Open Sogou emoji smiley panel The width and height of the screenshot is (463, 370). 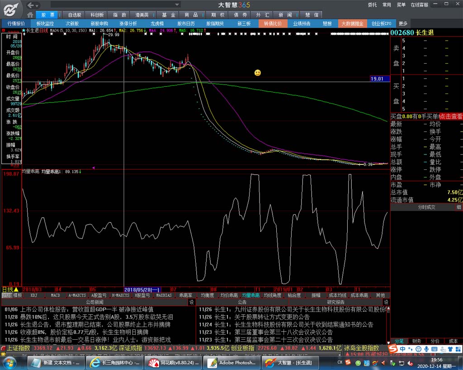click(418, 349)
